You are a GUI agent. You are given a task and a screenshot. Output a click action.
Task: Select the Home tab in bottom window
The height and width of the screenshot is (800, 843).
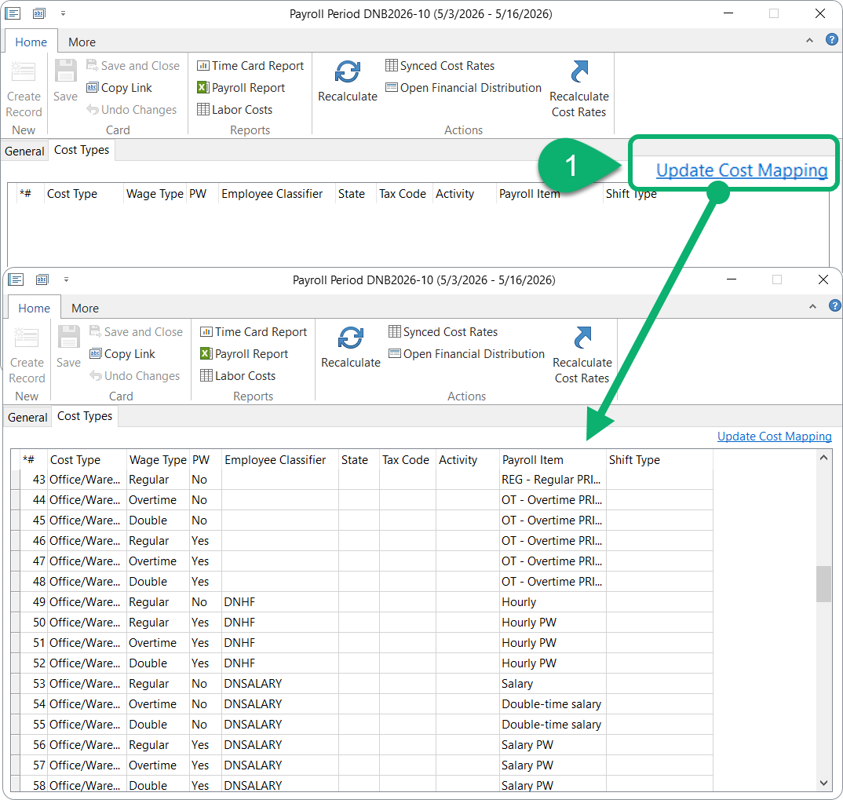tap(34, 308)
